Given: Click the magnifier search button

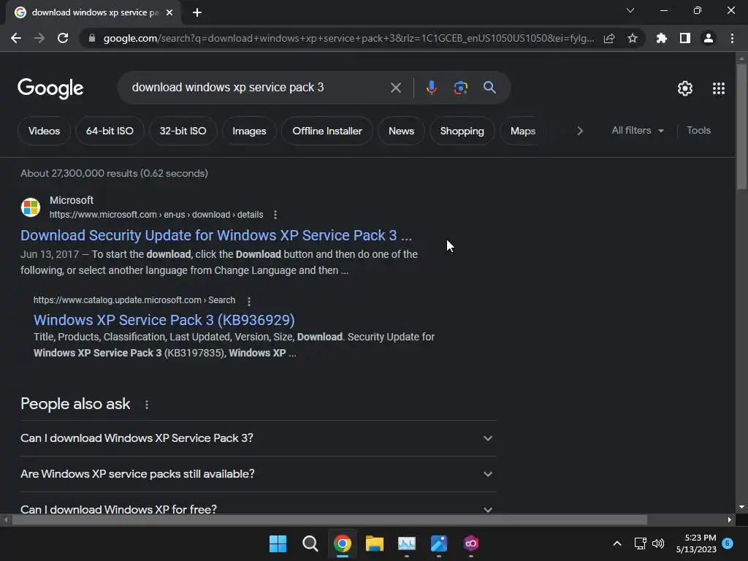Looking at the screenshot, I should tap(489, 88).
